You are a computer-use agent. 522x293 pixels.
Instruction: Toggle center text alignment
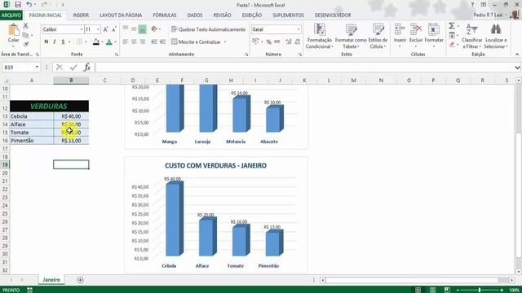134,42
